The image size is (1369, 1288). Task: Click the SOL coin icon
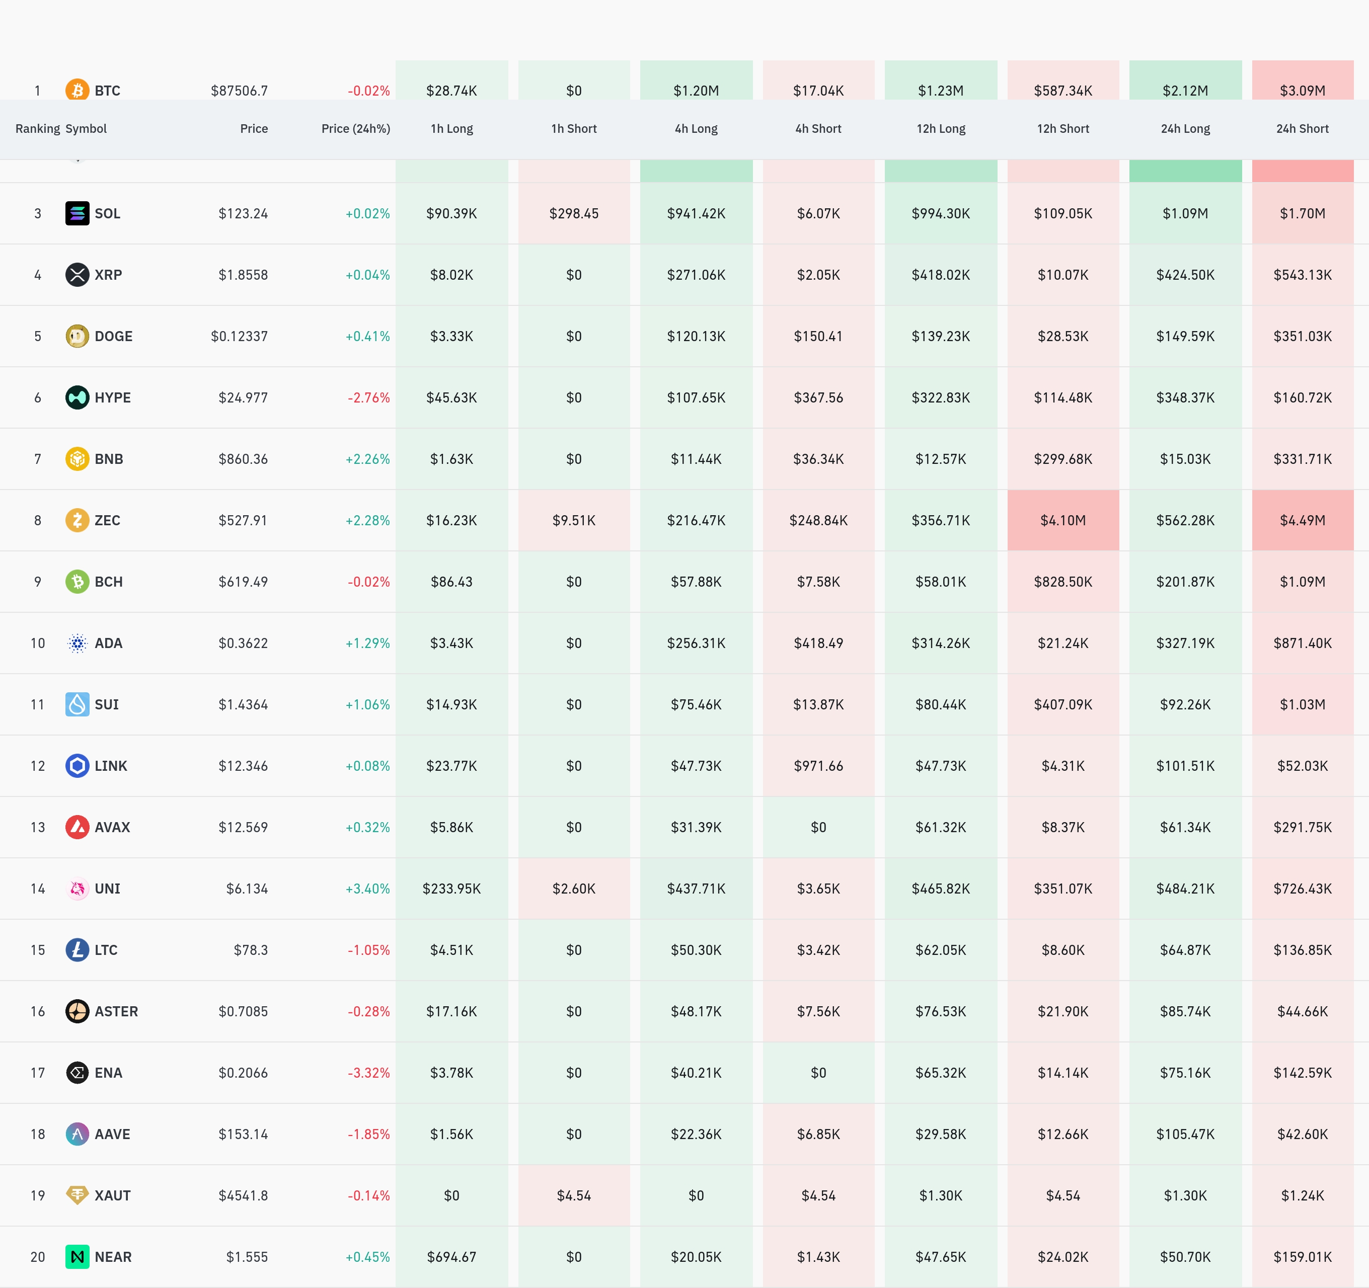coord(77,213)
